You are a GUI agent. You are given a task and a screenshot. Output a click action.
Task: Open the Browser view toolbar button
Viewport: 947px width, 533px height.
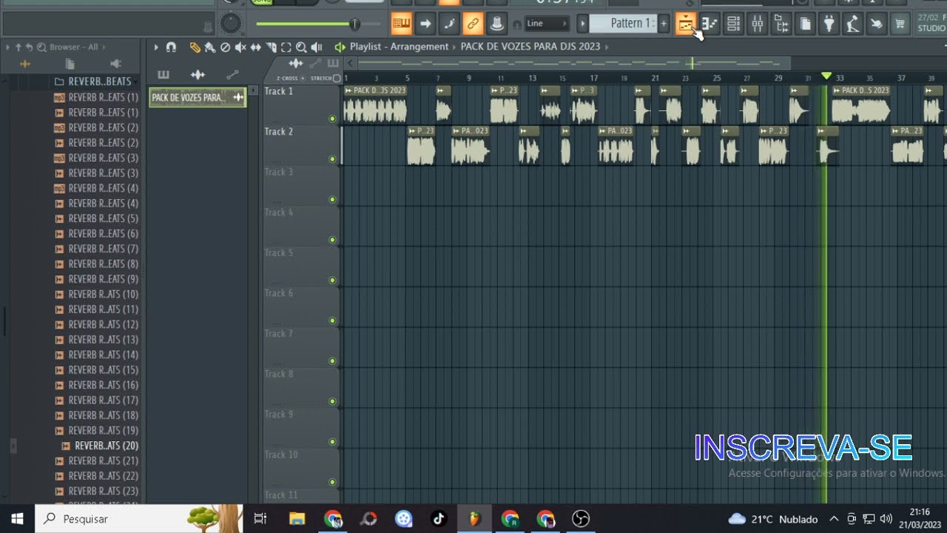[x=781, y=24]
